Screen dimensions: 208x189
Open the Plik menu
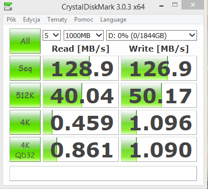click(12, 20)
